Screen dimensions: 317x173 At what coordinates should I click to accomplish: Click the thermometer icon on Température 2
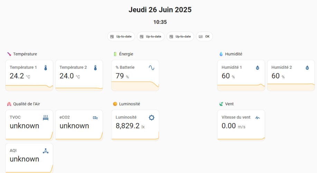tap(95, 68)
